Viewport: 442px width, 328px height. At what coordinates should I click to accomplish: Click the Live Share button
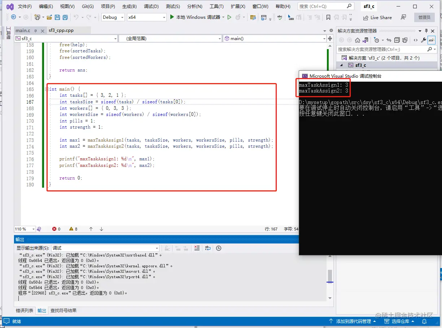pos(377,17)
